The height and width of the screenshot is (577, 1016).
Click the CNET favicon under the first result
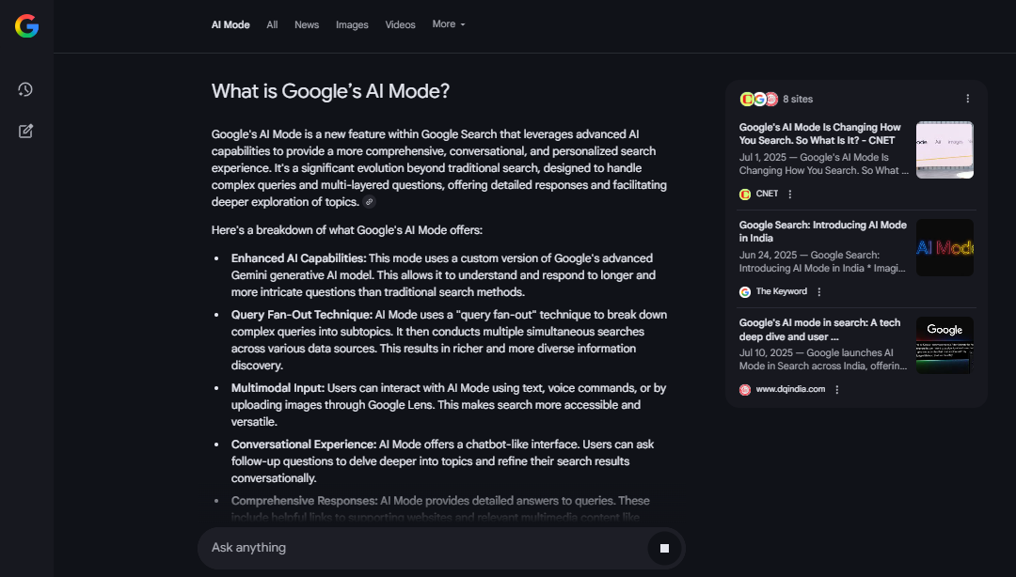745,195
